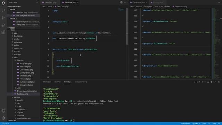Change end of line via LF
Viewport: 222px width, 125px height.
point(209,124)
